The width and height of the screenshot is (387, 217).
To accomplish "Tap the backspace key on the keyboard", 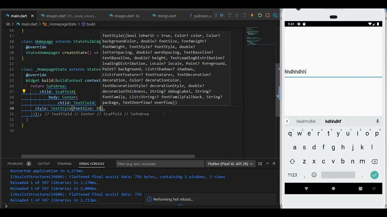I will tap(374, 162).
